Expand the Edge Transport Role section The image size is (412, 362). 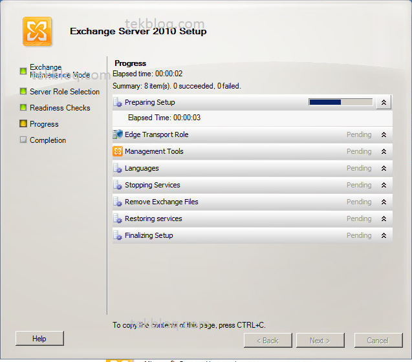[x=384, y=134]
